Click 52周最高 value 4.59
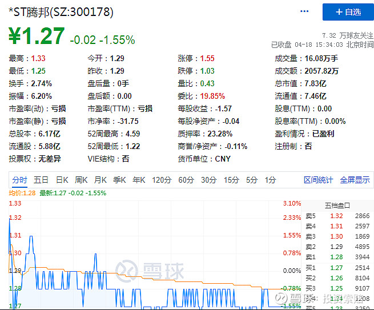374x310 pixels. (132, 134)
